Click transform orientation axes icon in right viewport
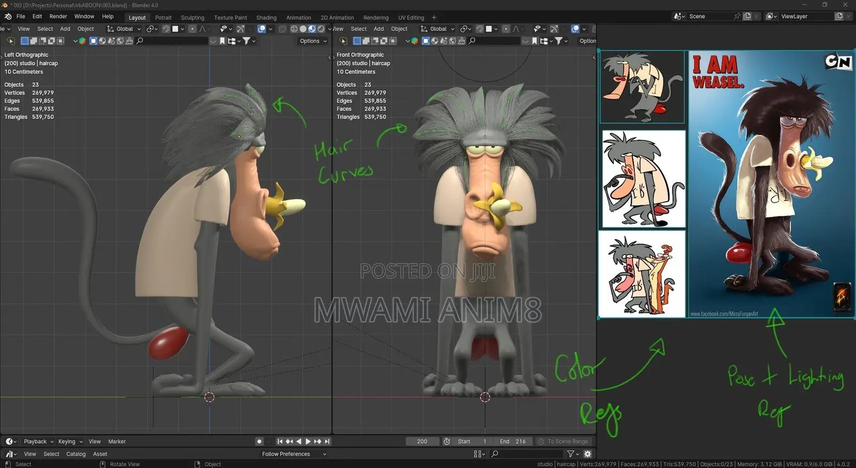This screenshot has height=468, width=856. pos(424,29)
